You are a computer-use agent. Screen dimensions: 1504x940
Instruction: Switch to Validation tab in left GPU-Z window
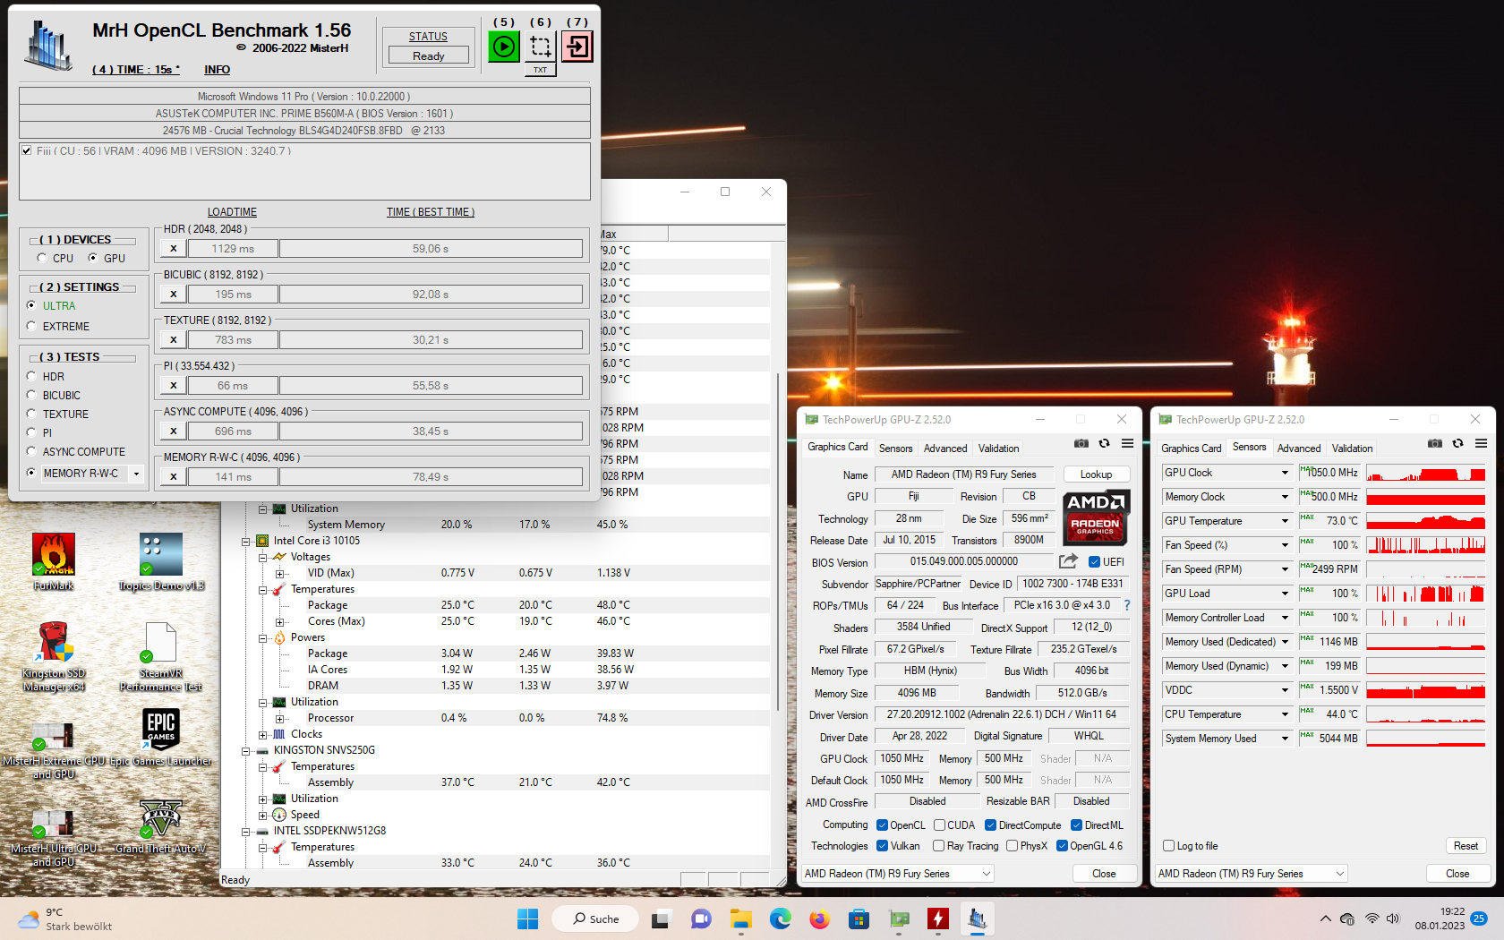pos(998,449)
